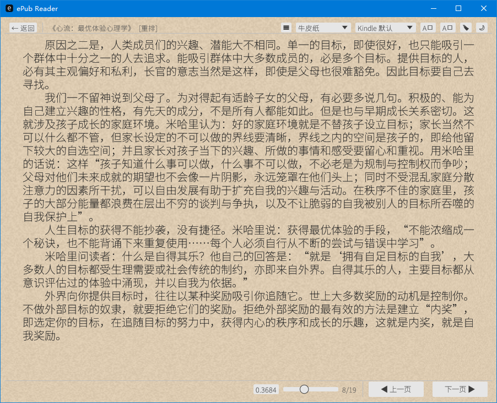Open the table of contents list icon
Screen dimensions: 497x403
(x=286, y=28)
